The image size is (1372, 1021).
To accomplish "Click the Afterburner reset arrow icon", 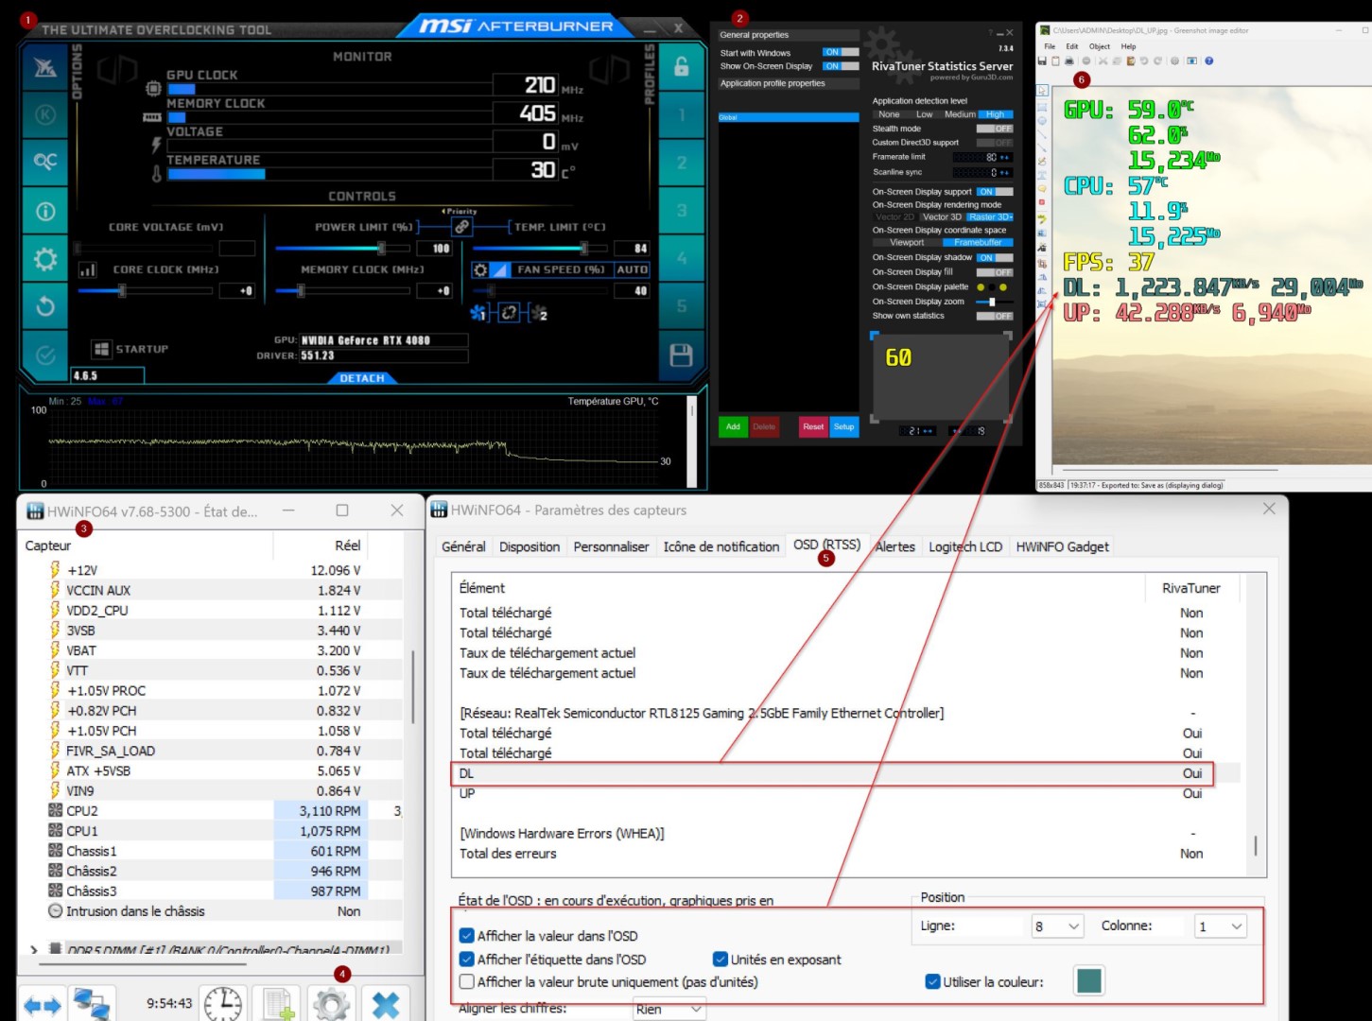I will click(x=44, y=306).
